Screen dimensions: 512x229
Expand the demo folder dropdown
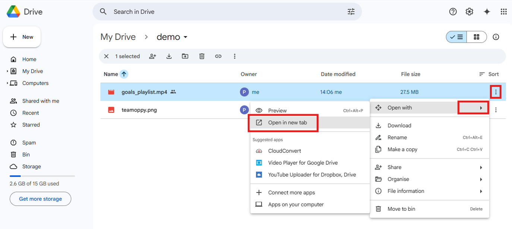[186, 37]
